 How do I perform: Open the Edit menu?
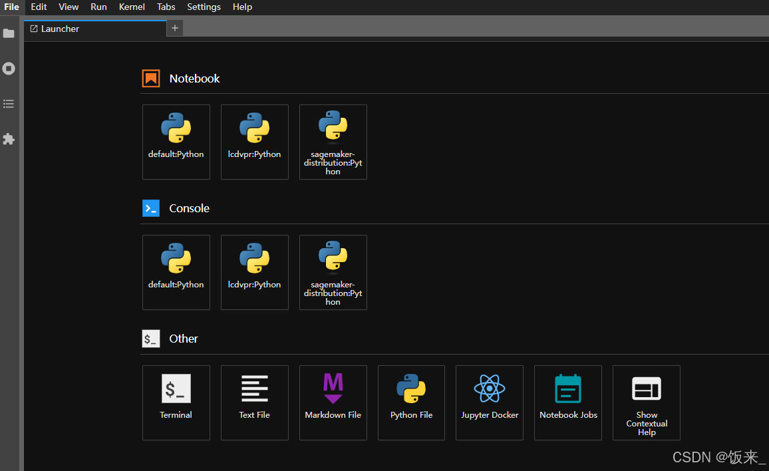(39, 7)
